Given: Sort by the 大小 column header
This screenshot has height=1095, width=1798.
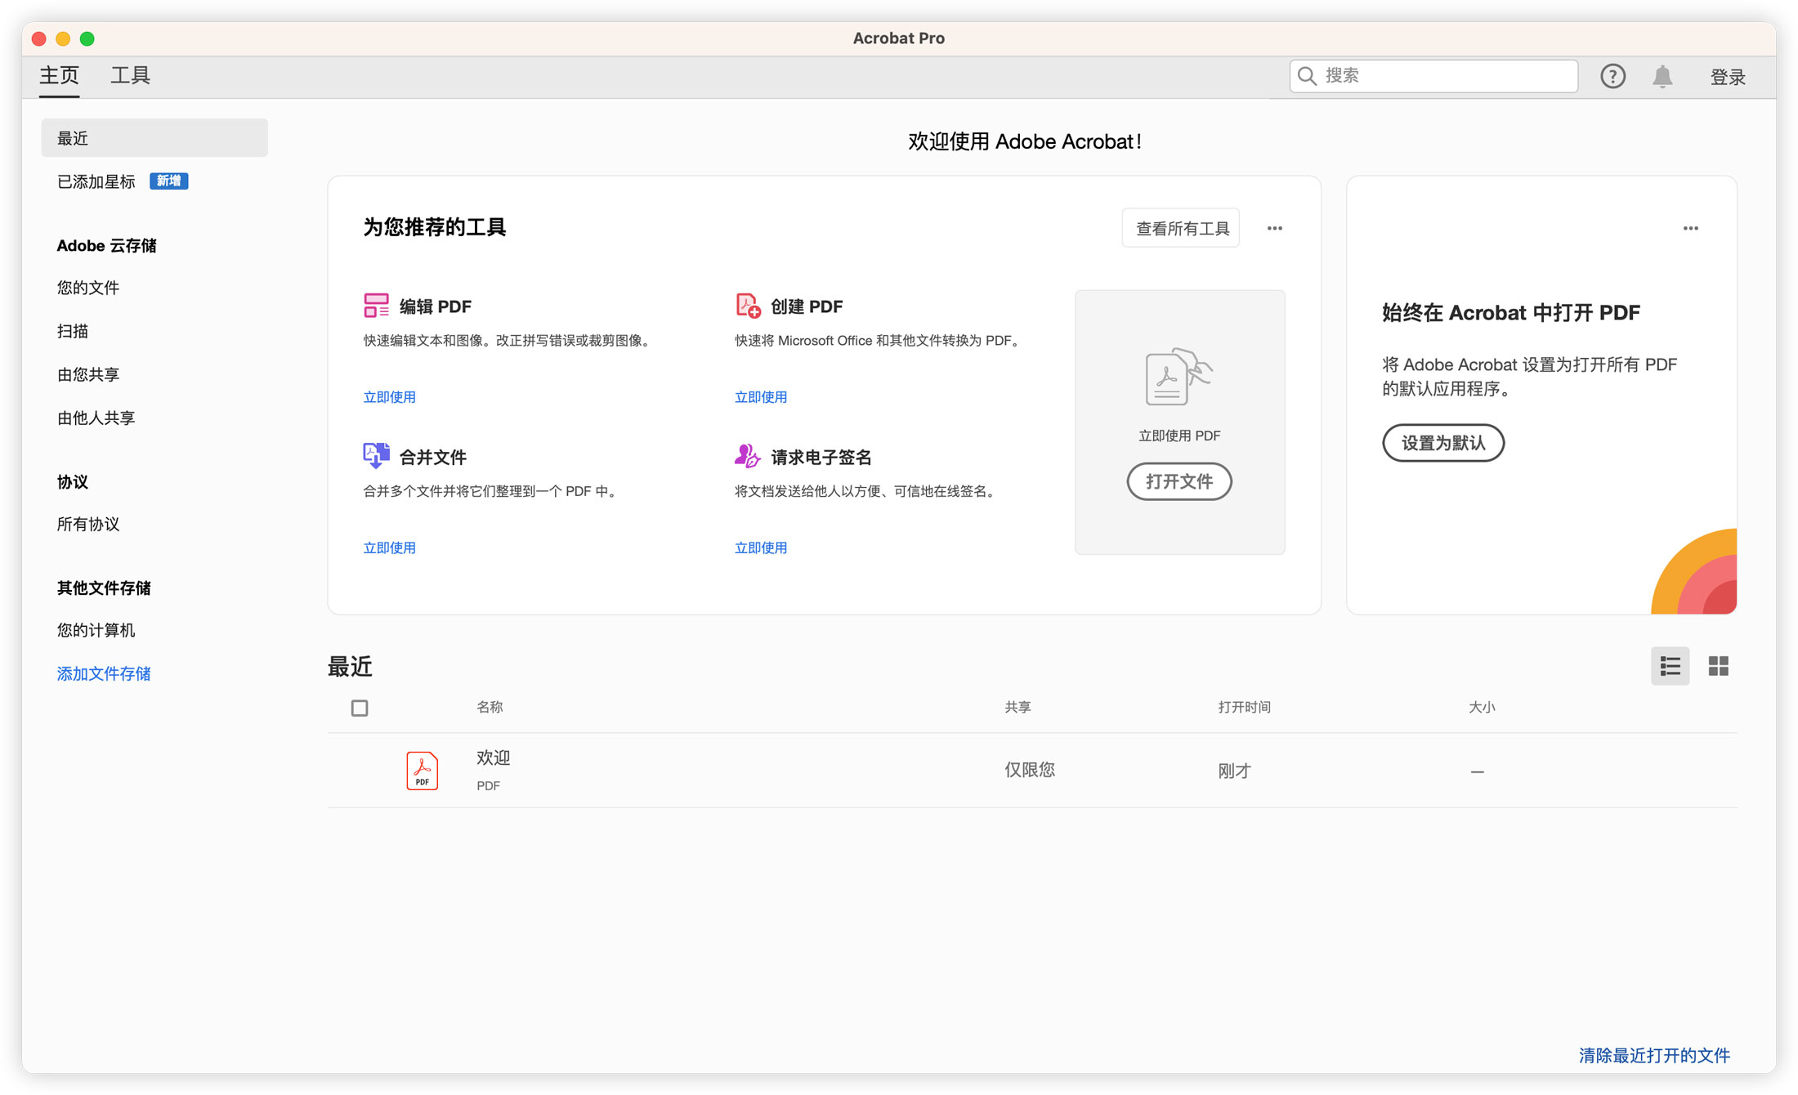Looking at the screenshot, I should [1482, 707].
